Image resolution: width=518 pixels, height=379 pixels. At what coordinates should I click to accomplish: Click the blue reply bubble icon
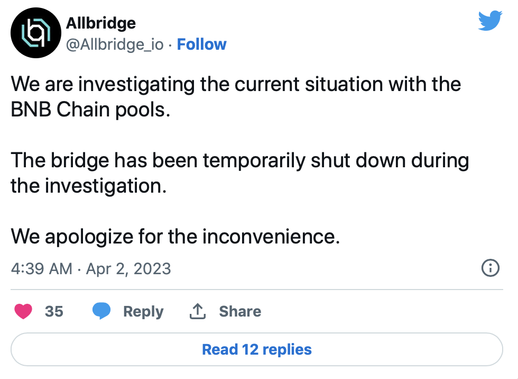pyautogui.click(x=101, y=311)
